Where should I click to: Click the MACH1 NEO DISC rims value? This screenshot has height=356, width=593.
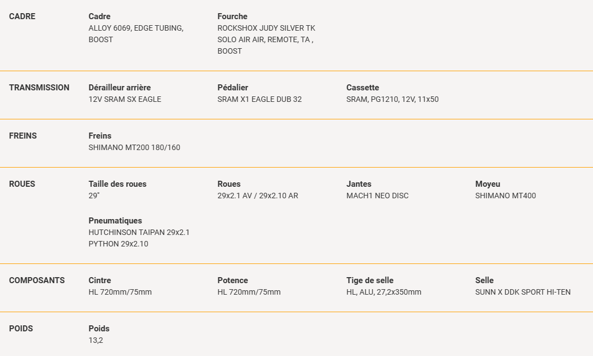tap(377, 196)
